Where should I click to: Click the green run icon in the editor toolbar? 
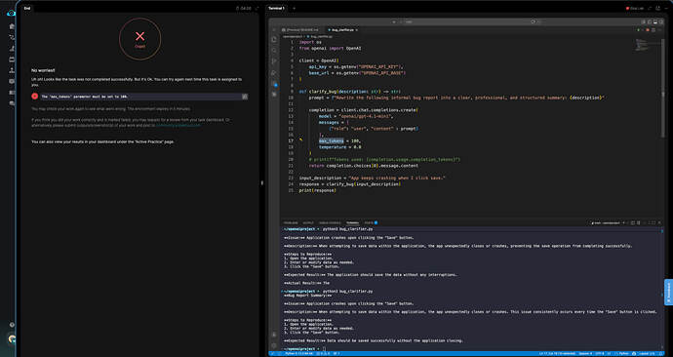pos(638,30)
